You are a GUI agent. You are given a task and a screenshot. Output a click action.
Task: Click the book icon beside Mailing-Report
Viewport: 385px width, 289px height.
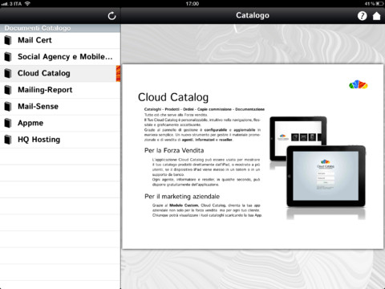pos(8,90)
